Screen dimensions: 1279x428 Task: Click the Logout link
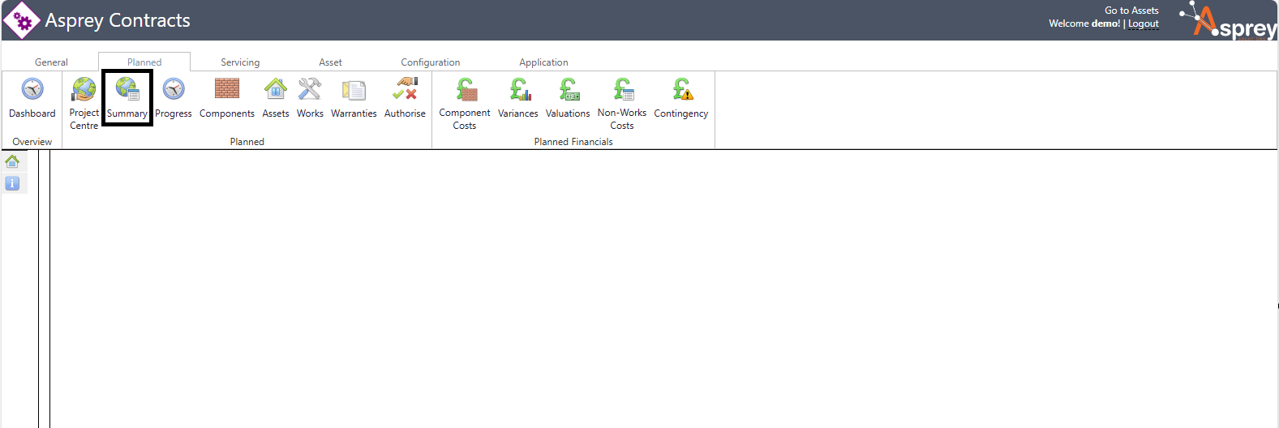tap(1143, 24)
